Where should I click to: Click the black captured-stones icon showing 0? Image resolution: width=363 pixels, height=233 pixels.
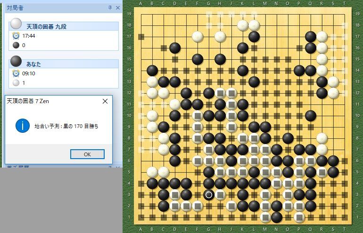(x=16, y=45)
